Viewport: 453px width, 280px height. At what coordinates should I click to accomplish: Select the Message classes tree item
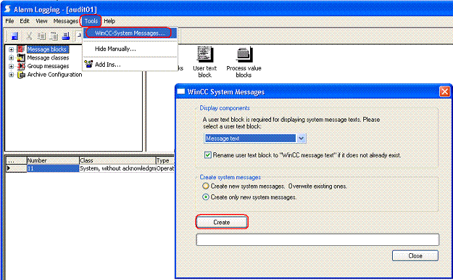click(x=48, y=58)
